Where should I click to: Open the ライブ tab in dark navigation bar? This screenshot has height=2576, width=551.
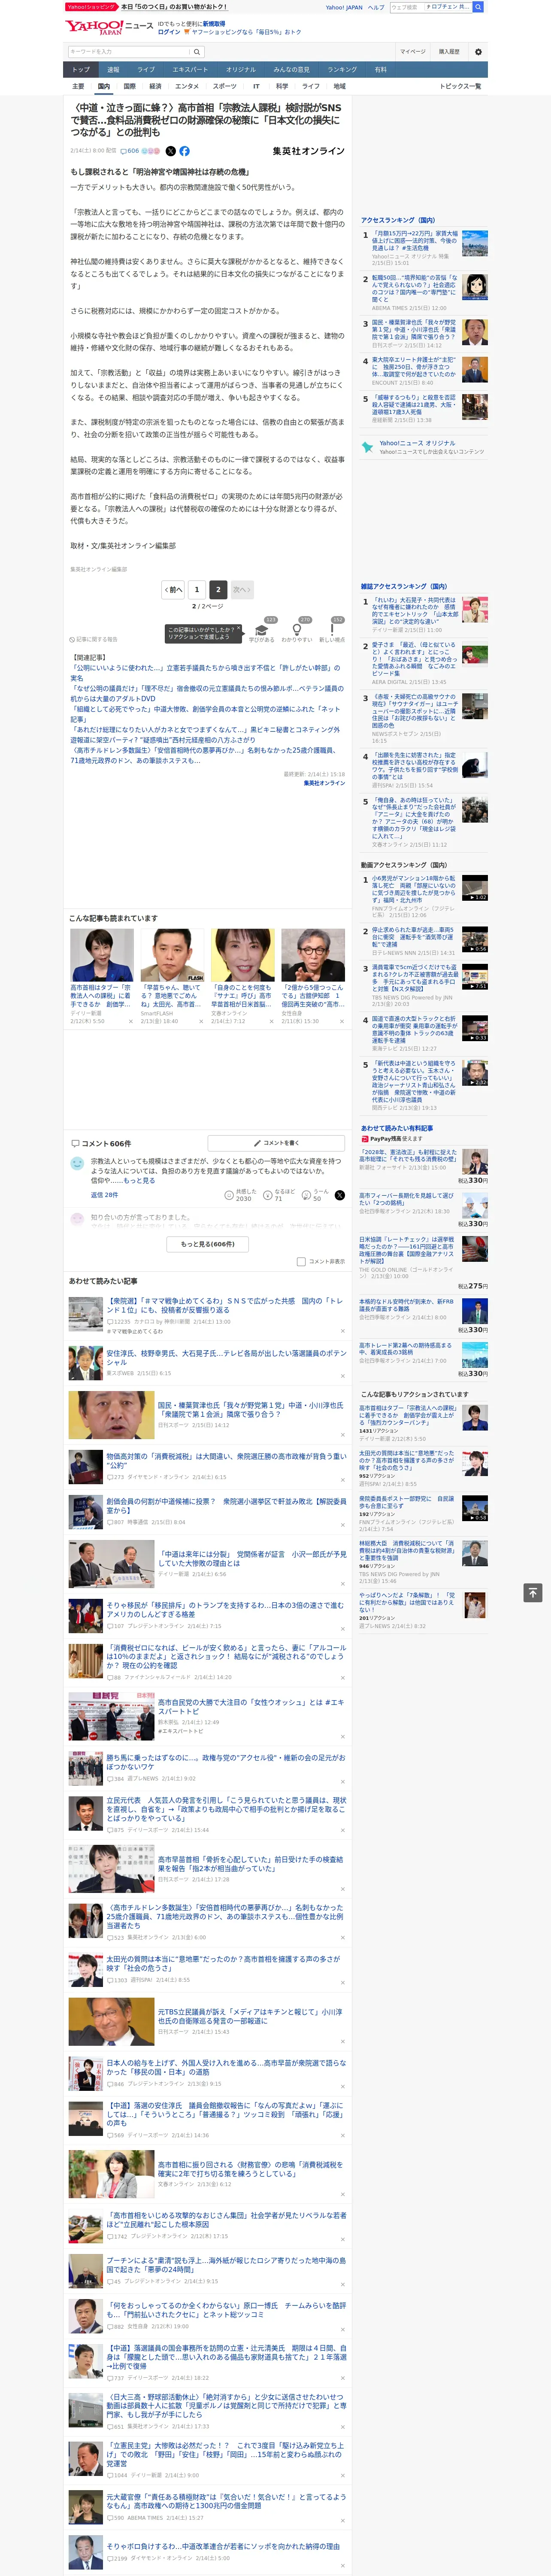(146, 69)
